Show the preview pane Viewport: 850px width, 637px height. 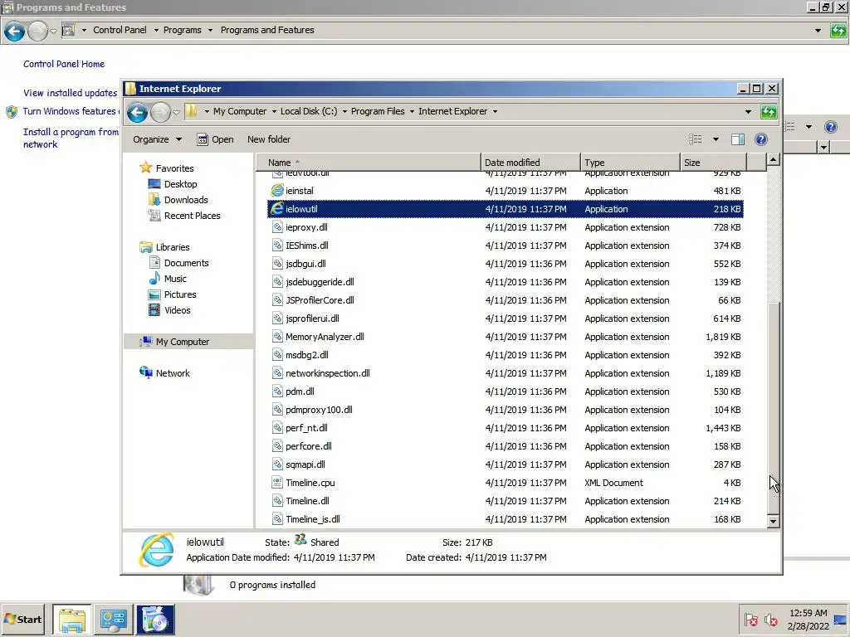pos(738,139)
